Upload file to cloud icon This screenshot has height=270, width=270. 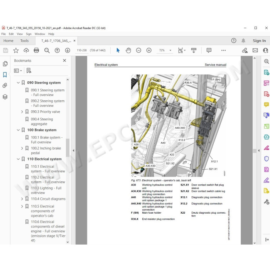coord(26,50)
